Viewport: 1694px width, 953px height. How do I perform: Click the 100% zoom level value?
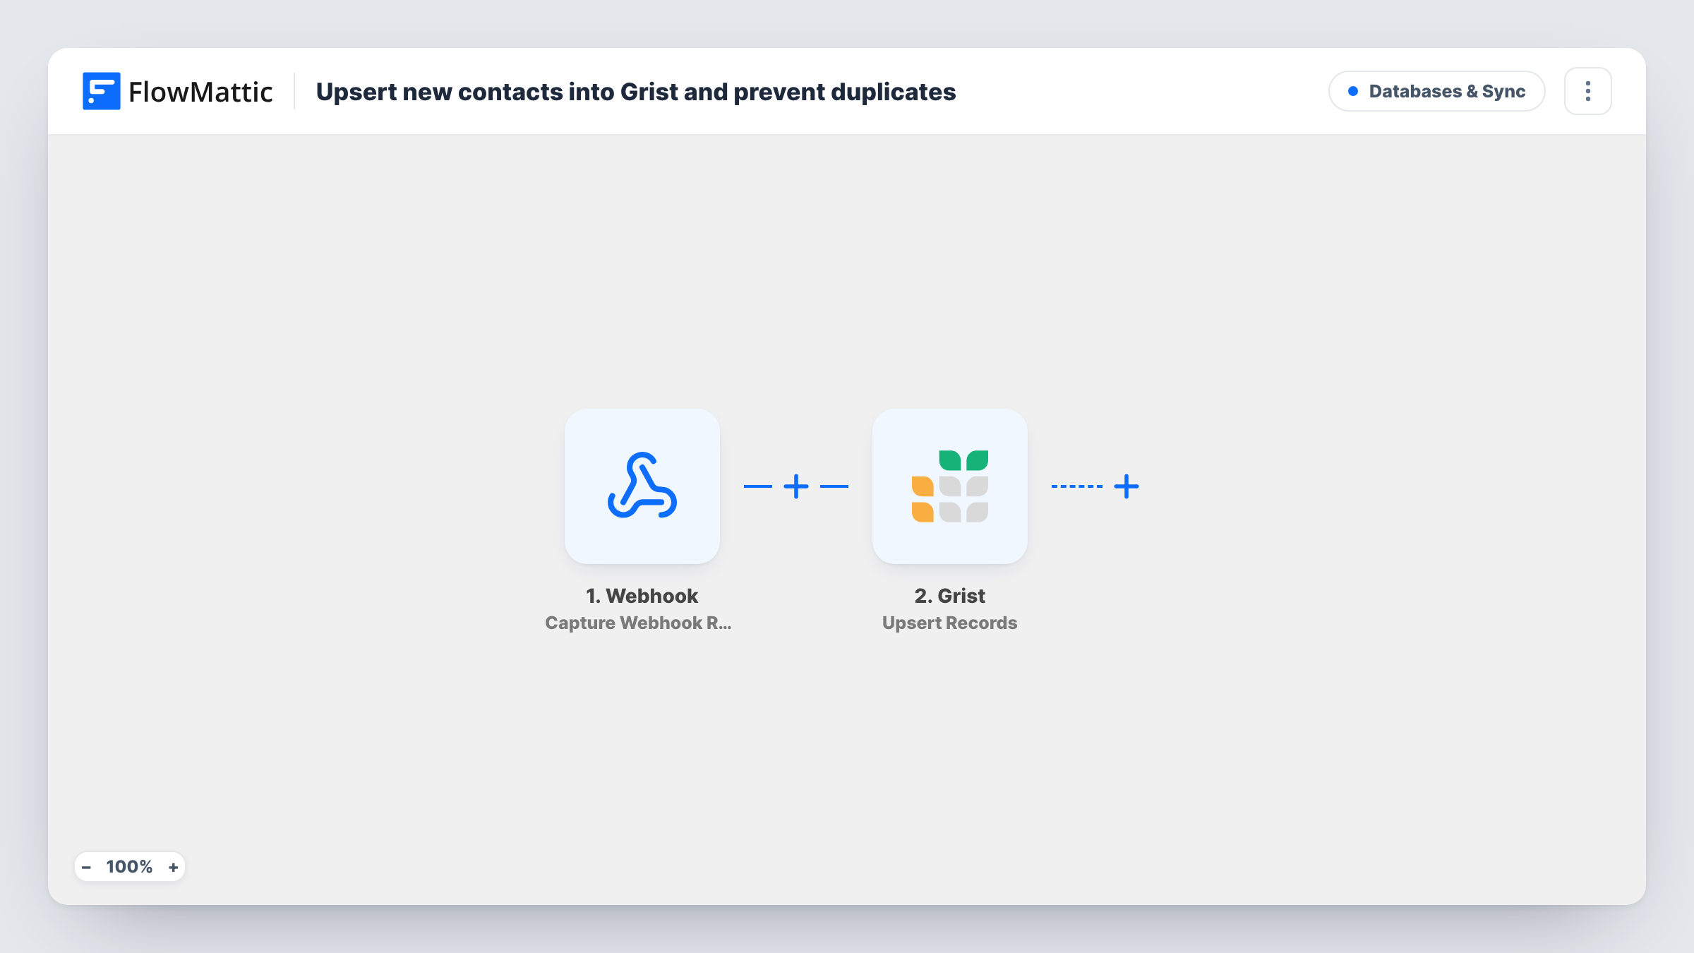129,867
